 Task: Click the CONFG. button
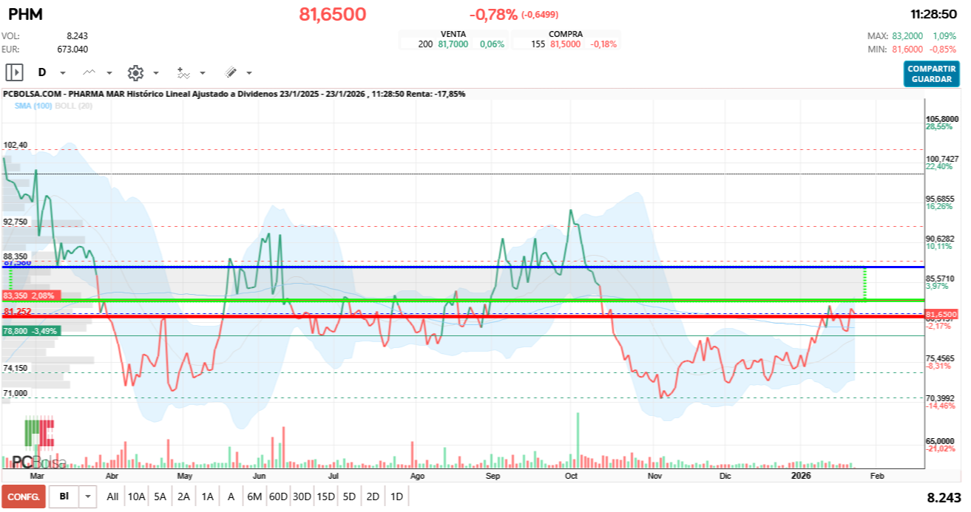click(x=24, y=496)
